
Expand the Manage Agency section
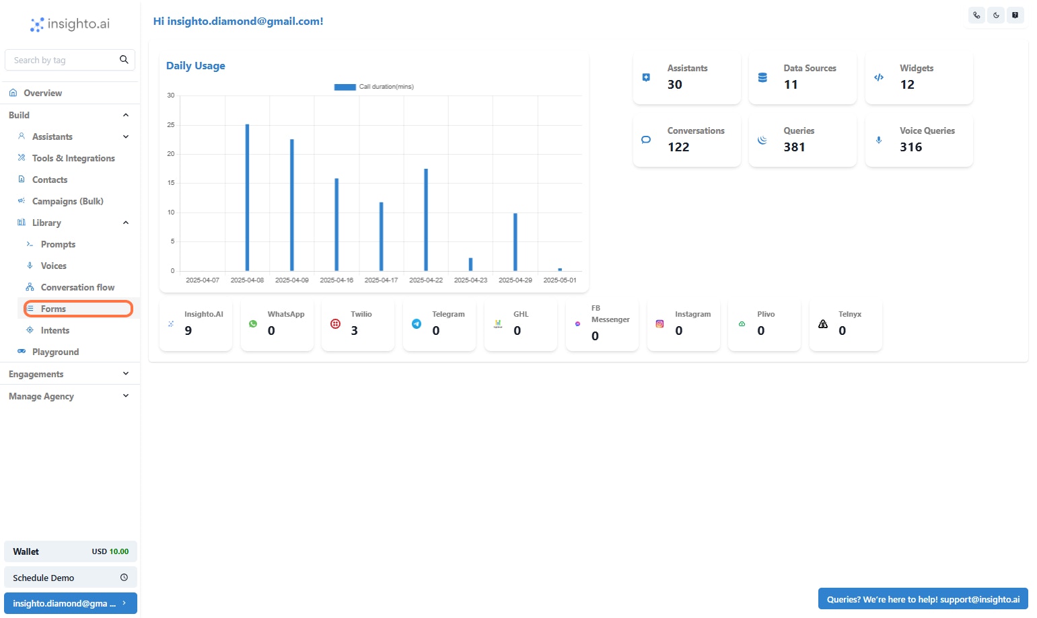click(x=70, y=396)
